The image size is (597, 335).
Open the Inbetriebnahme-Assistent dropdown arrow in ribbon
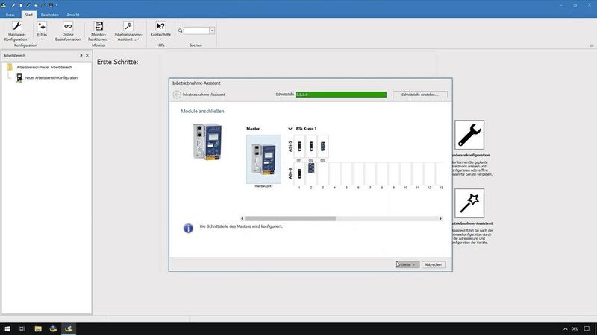[x=138, y=39]
